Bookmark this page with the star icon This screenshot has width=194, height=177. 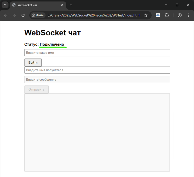[x=146, y=15]
